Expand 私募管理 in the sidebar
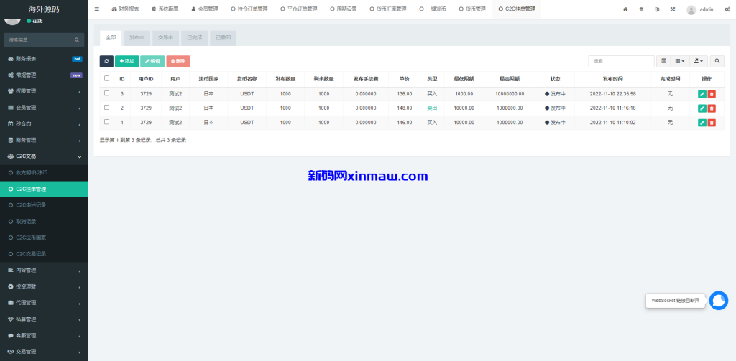Viewport: 736px width, 361px height. [44, 319]
